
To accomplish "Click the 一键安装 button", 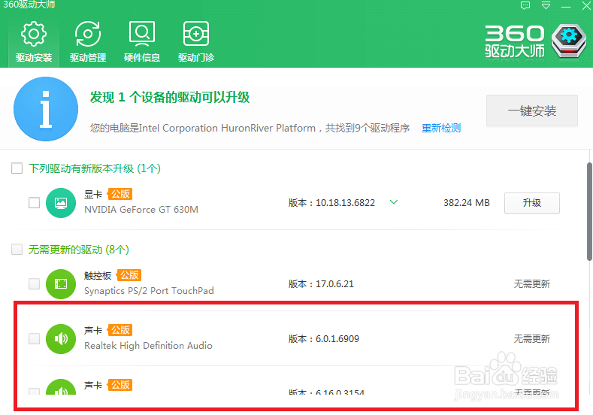I will pyautogui.click(x=531, y=111).
